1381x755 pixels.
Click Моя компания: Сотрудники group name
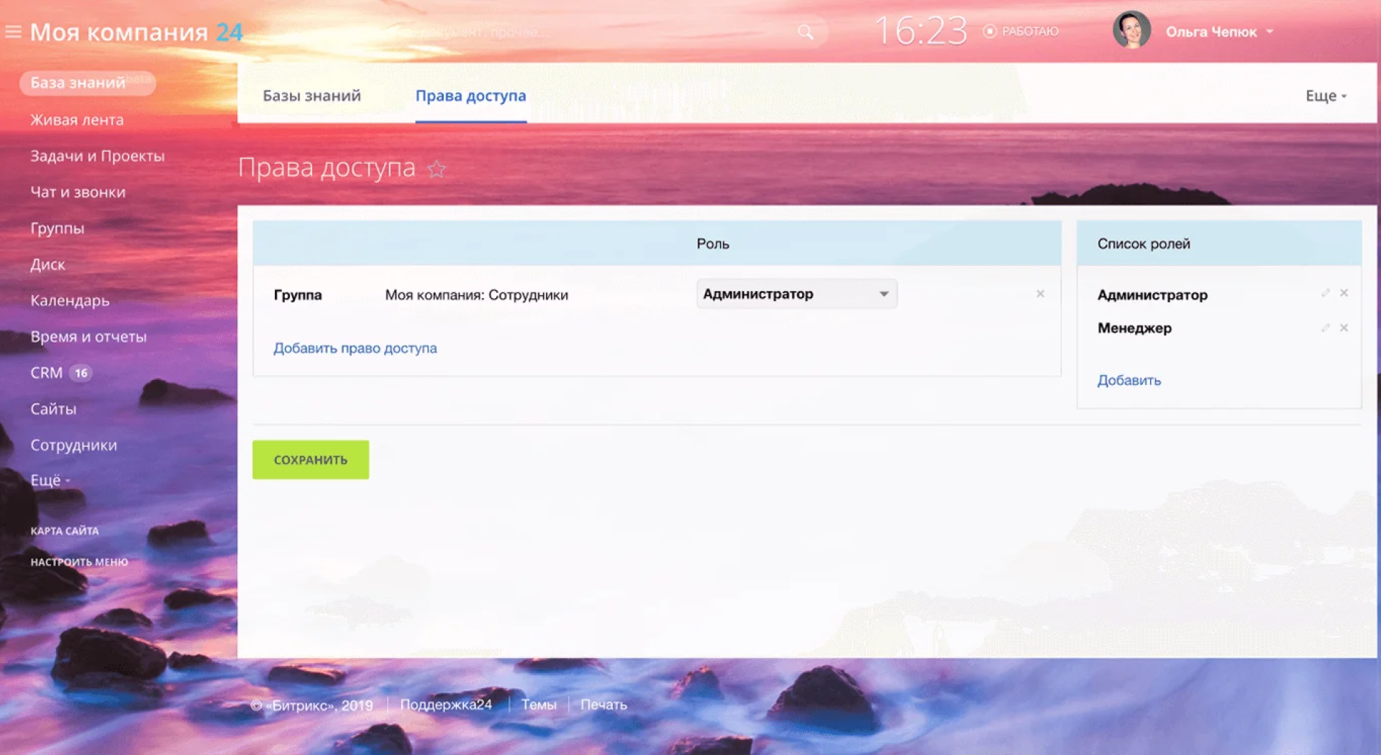476,295
